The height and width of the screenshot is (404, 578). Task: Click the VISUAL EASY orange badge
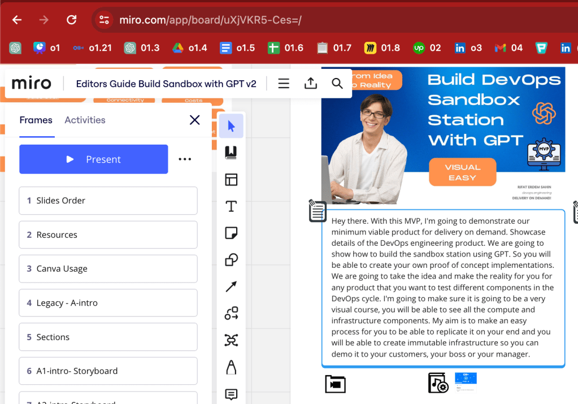462,172
